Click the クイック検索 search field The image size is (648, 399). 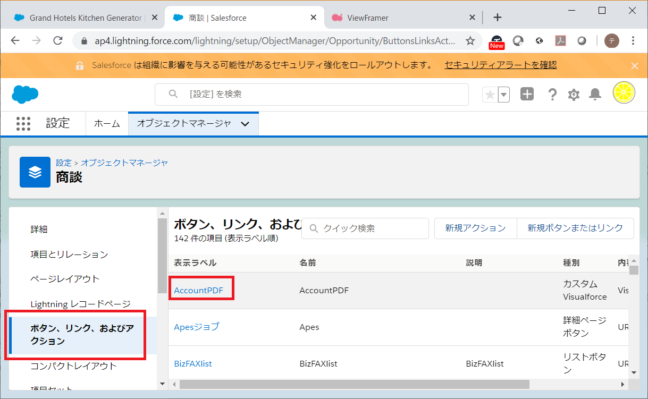coord(371,228)
